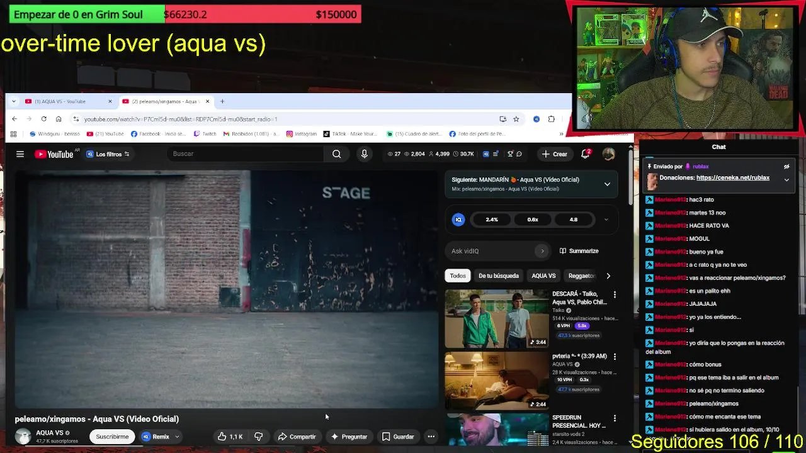
Task: Save video with Guardar button
Action: (398, 437)
